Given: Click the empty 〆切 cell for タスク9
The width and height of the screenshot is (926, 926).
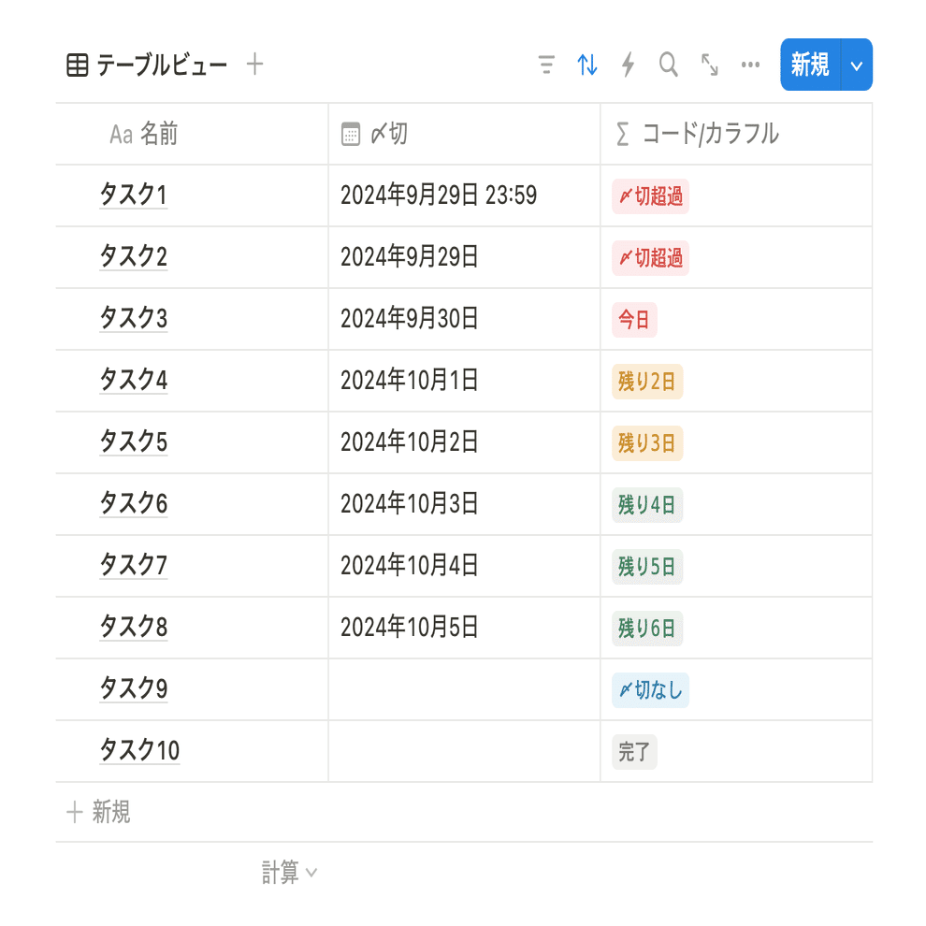Looking at the screenshot, I should [x=464, y=689].
